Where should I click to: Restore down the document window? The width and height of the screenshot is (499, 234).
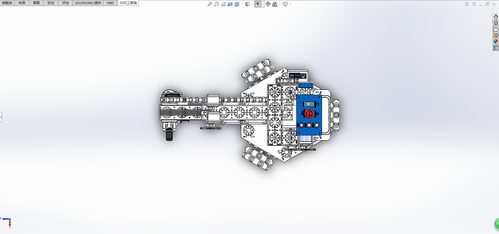487,4
